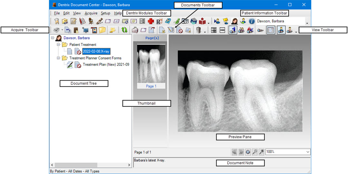This screenshot has height=174, width=348.
Task: Collapse the Treatment Planner Consent Forms folder
Action: click(59, 58)
